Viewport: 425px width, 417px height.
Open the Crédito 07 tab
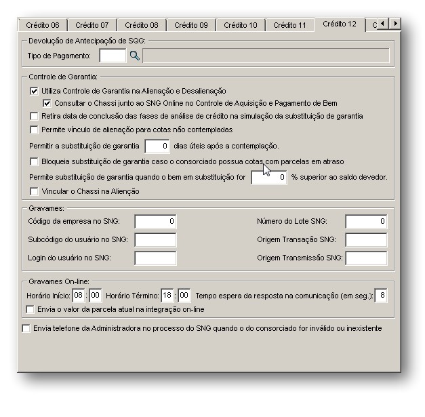pyautogui.click(x=92, y=25)
